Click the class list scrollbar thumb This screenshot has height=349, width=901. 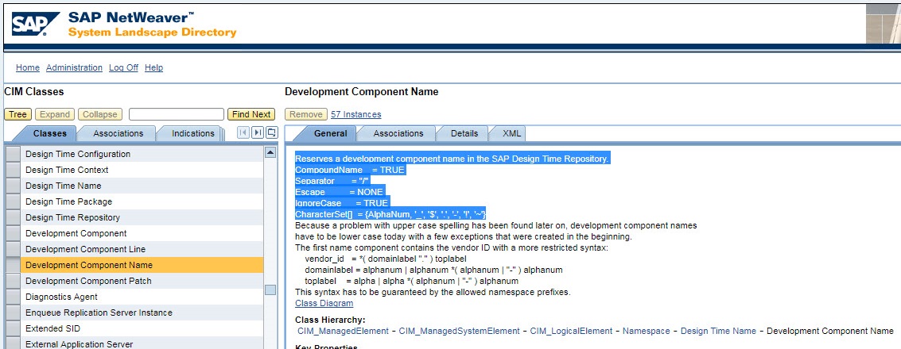pyautogui.click(x=270, y=290)
